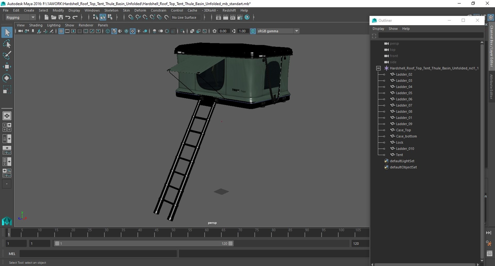495x266 pixels.
Task: Select the Case_Top item in Outliner
Action: 403,130
